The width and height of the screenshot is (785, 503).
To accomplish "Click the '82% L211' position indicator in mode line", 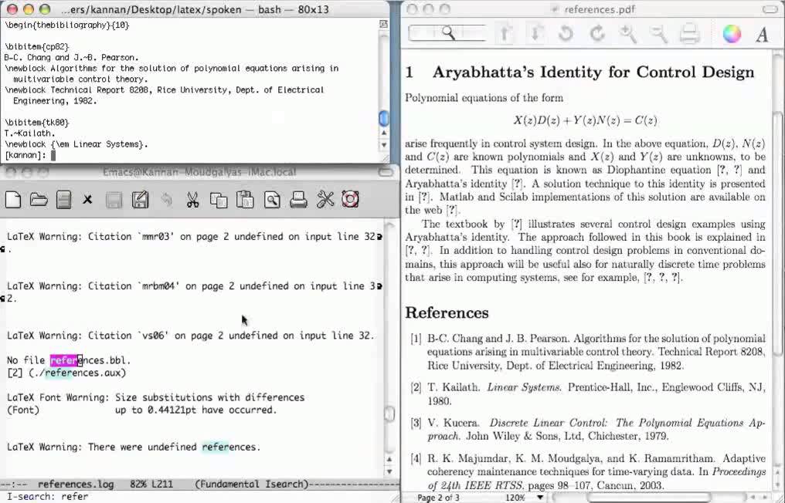I will [151, 484].
